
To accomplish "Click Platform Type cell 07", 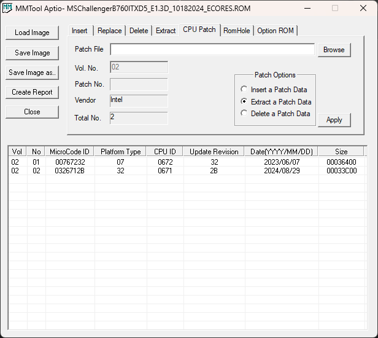I will pos(120,162).
